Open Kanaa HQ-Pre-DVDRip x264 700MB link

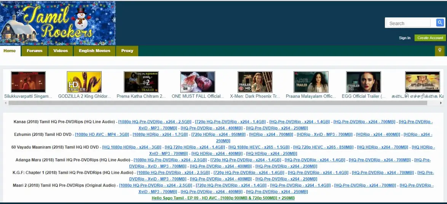point(364,122)
